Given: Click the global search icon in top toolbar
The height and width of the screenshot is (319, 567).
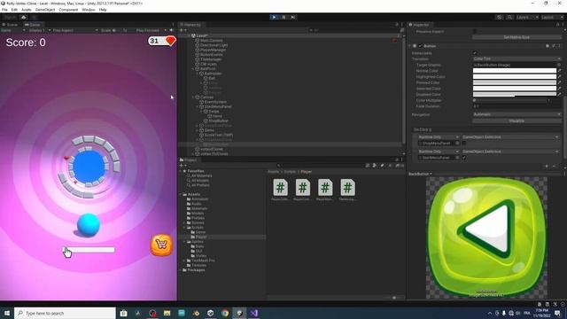Looking at the screenshot, I should coord(509,17).
